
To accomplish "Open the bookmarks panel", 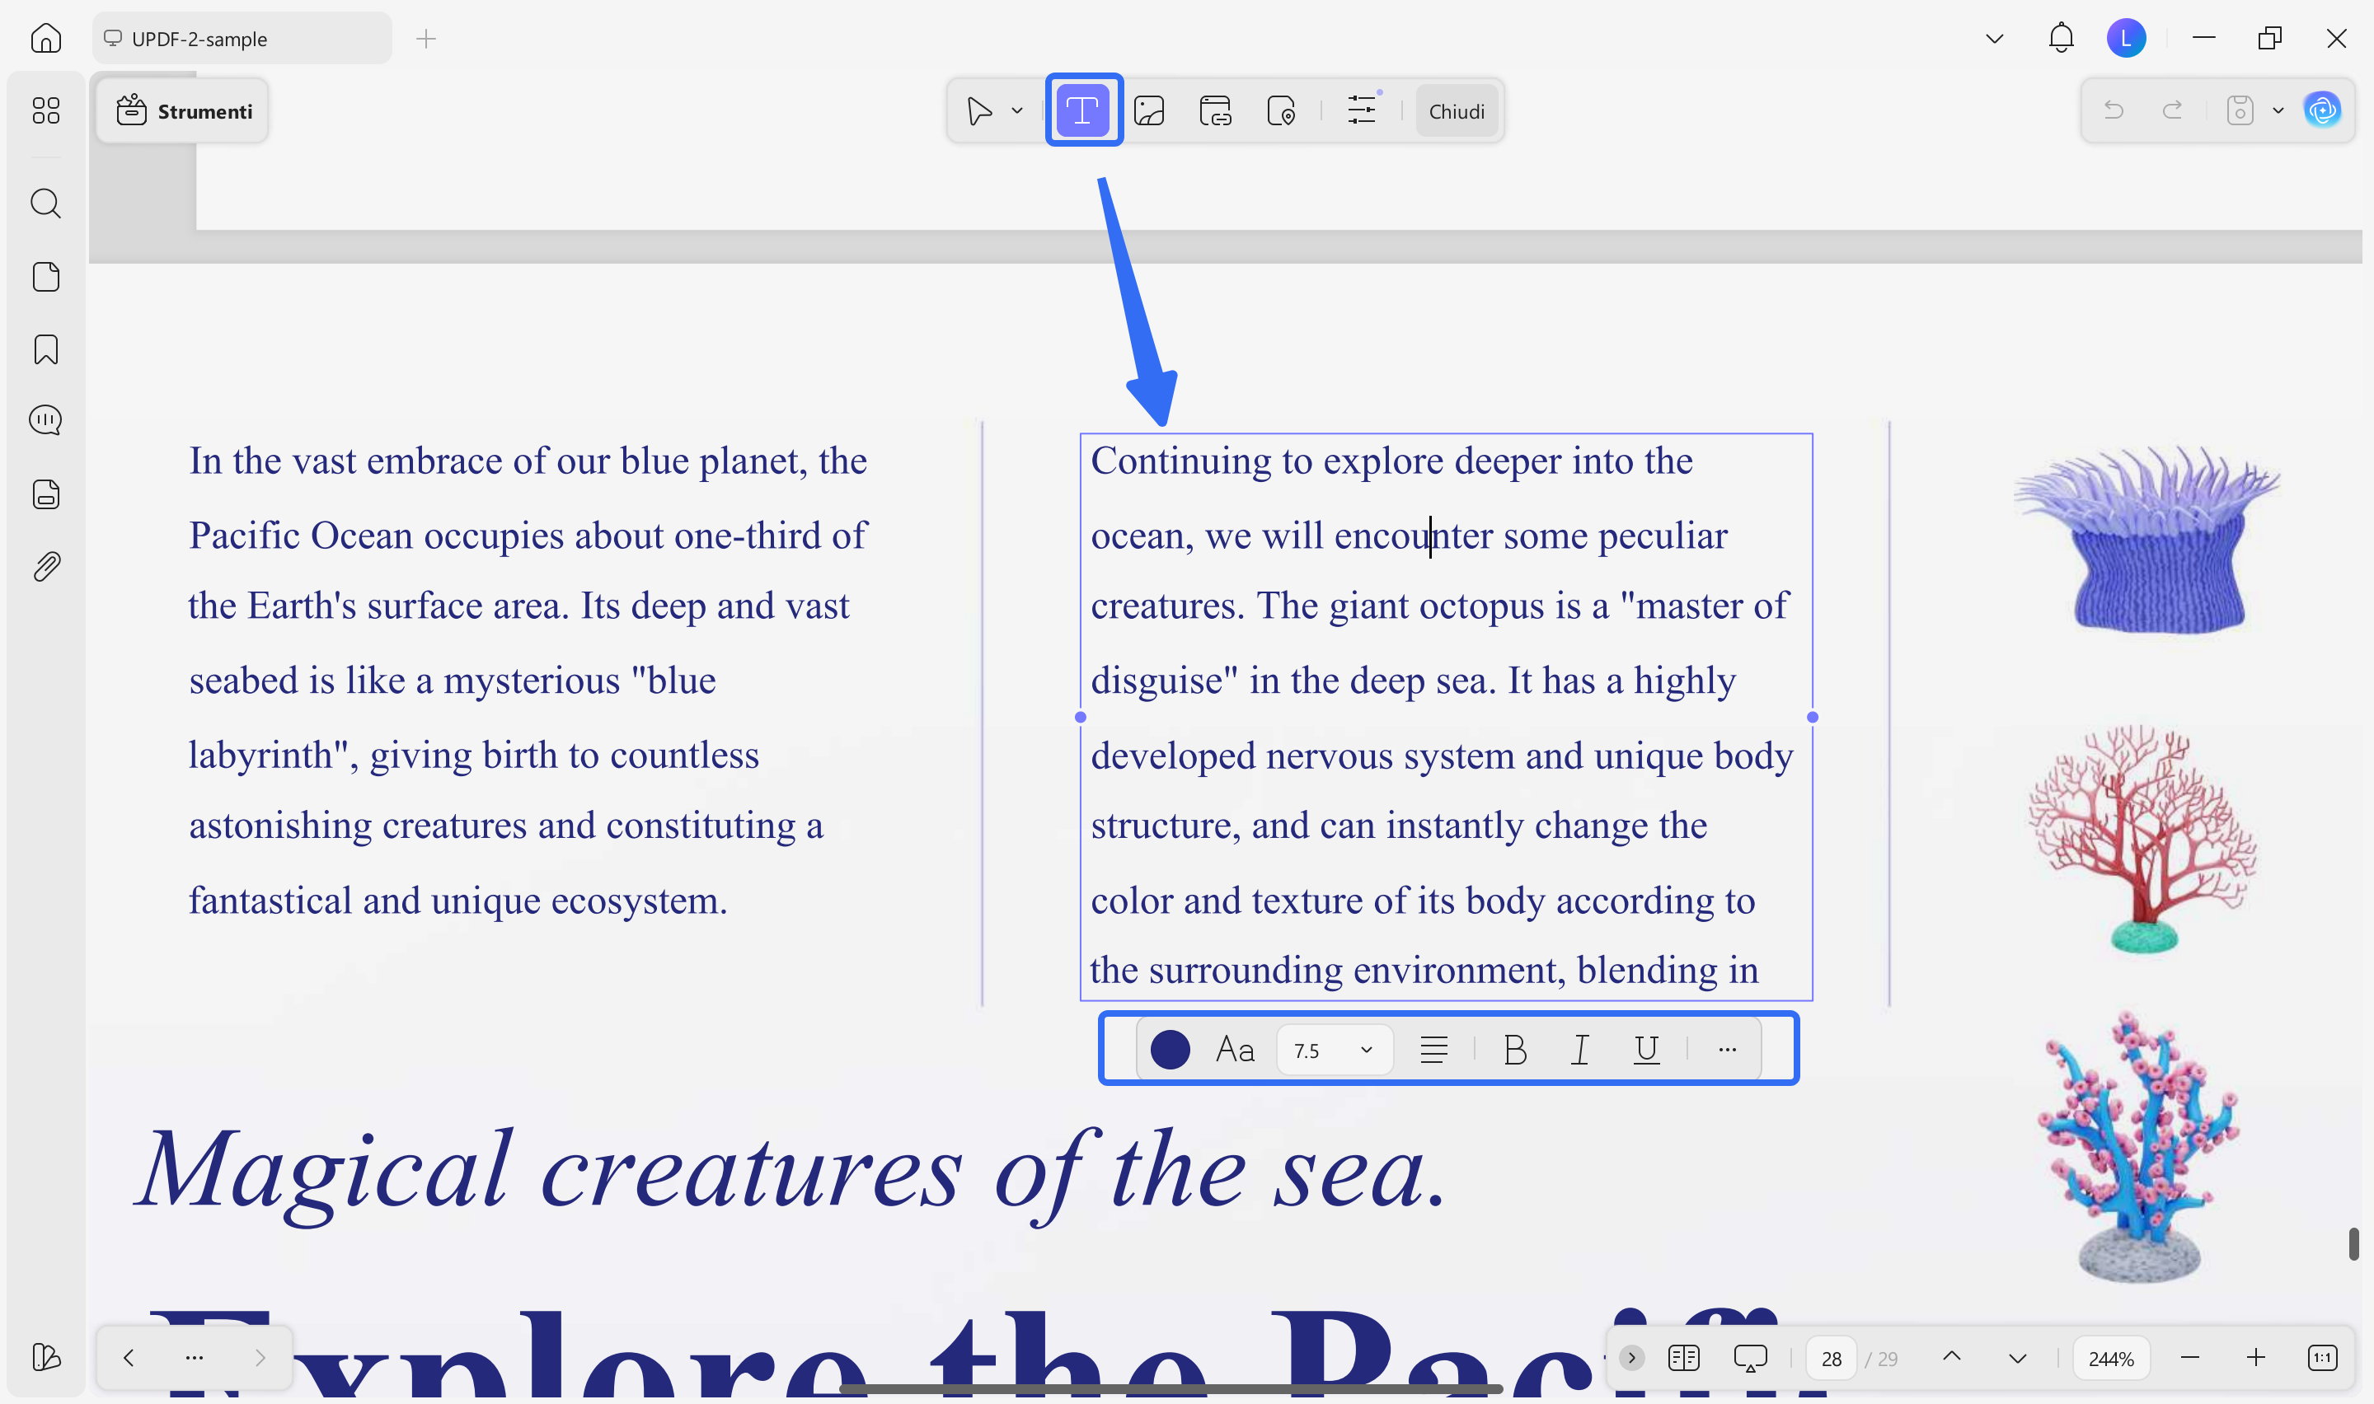I will (45, 350).
